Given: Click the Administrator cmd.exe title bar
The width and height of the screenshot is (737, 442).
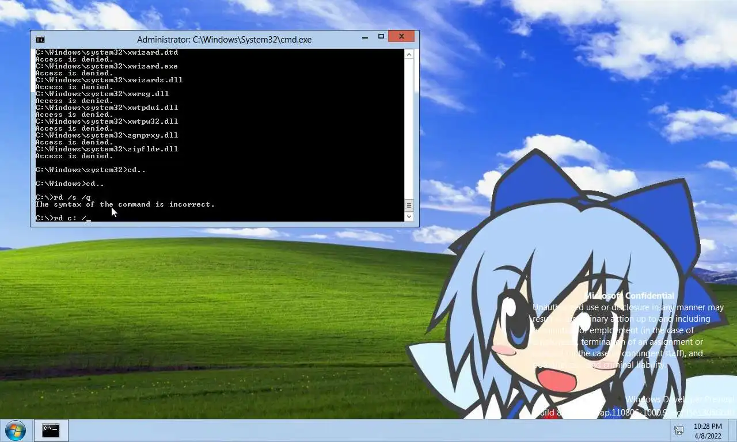Looking at the screenshot, I should tap(225, 40).
